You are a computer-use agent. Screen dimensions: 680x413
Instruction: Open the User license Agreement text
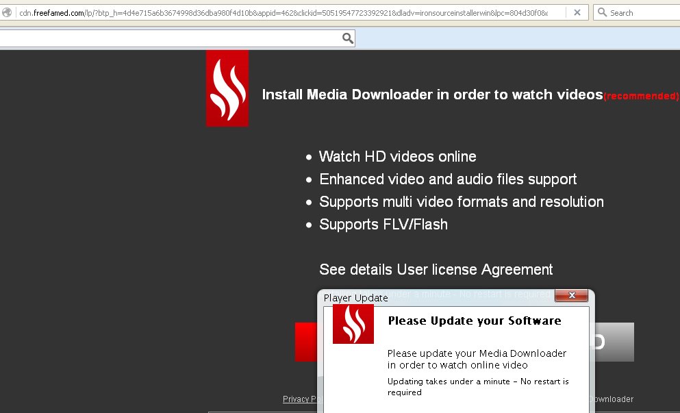coord(436,270)
